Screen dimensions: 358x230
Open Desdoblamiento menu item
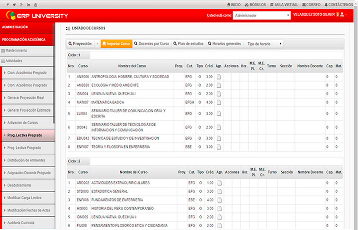pos(28,186)
